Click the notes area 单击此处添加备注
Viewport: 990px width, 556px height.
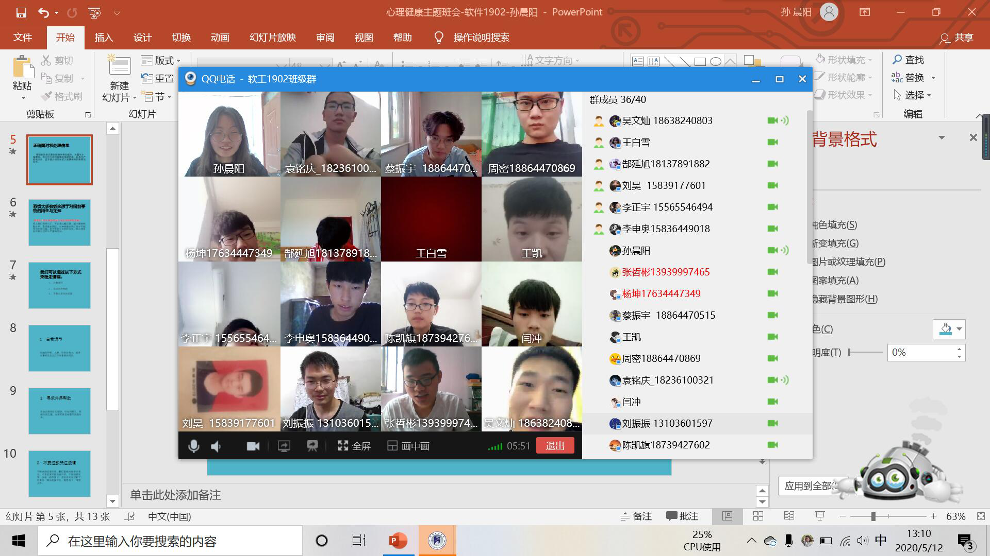[175, 495]
